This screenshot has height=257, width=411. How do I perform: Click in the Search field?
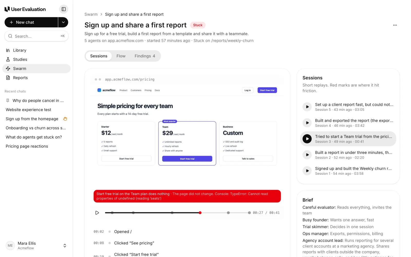click(x=36, y=36)
